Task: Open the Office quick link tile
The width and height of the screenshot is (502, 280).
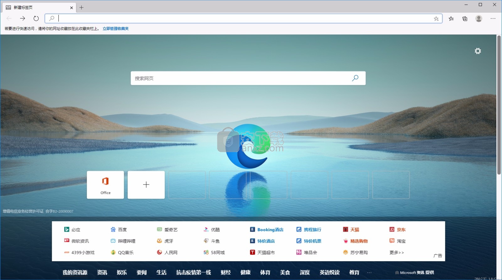Action: (105, 185)
